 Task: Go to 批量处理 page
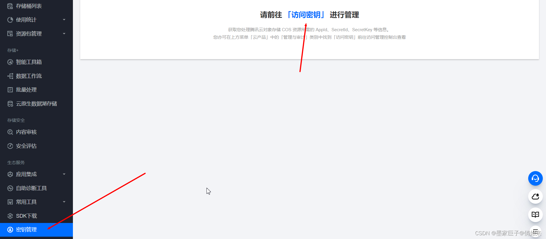click(x=36, y=90)
